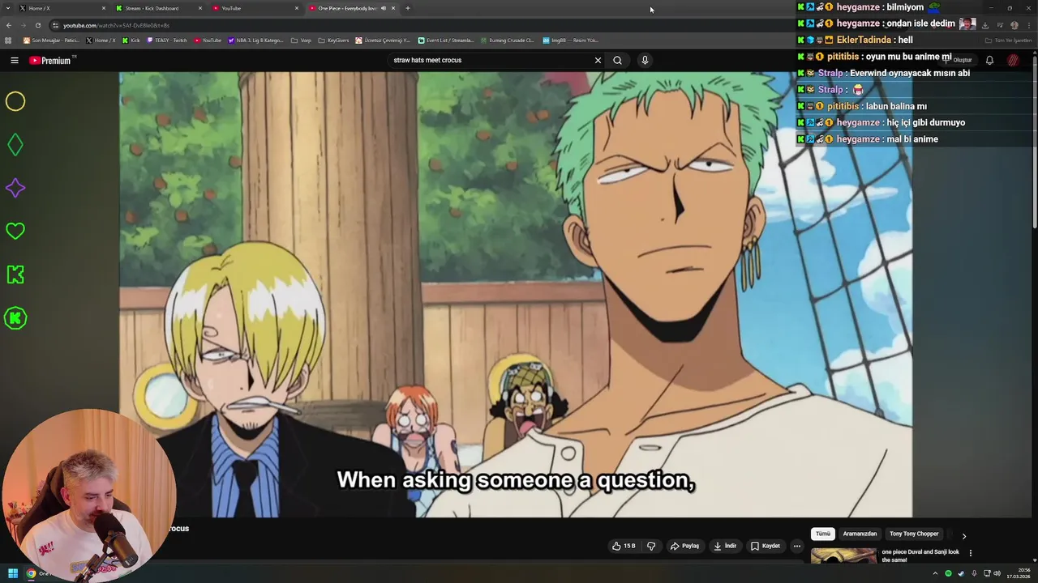Mute the One Piece tab audio icon
Viewport: 1038px width, 583px height.
coord(384,8)
